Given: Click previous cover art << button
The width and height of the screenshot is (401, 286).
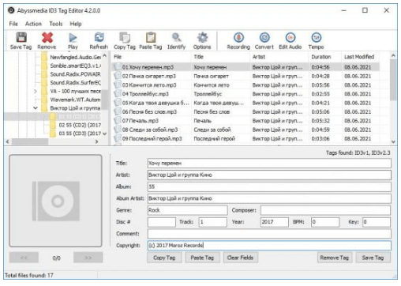Looking at the screenshot, I should pos(24,258).
